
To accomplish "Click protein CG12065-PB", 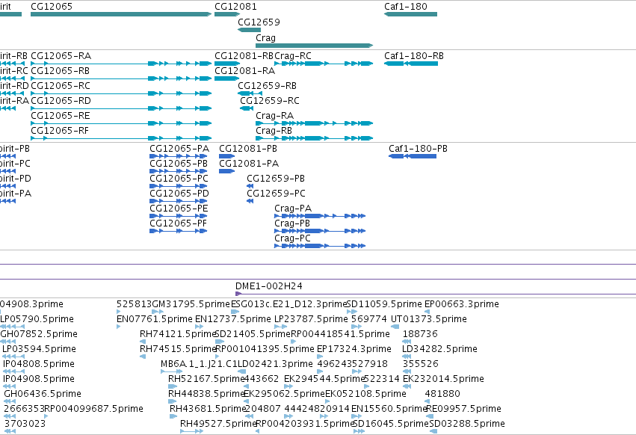I will point(179,164).
